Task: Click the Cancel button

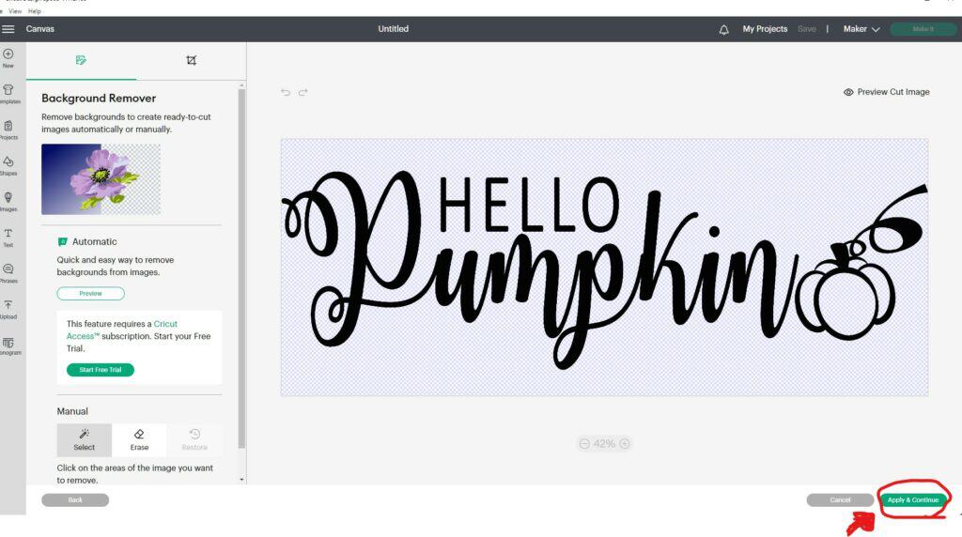Action: [840, 500]
